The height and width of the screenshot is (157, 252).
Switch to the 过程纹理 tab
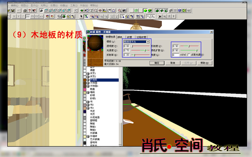pos(141,37)
